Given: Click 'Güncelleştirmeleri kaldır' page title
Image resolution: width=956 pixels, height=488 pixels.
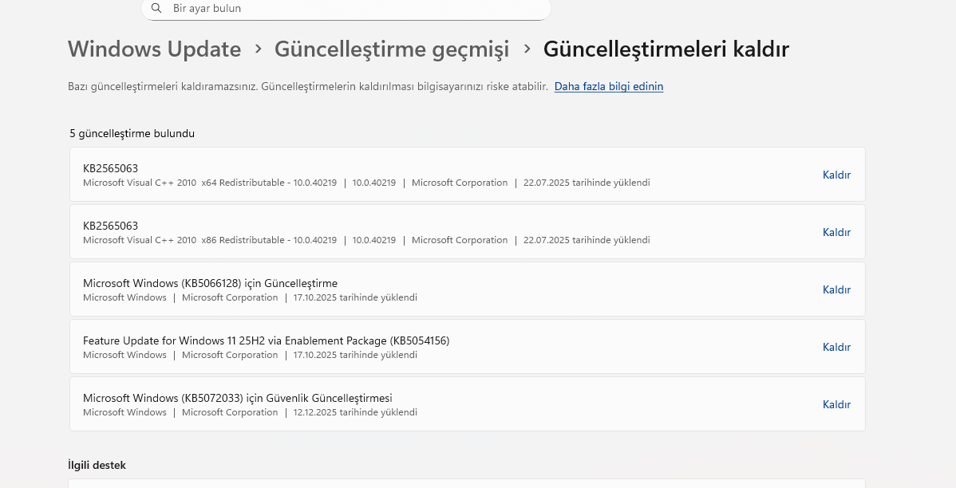Looking at the screenshot, I should pyautogui.click(x=666, y=49).
